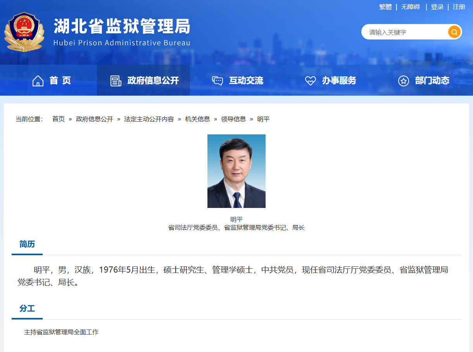Open 法定主动公开内容 breadcrumb link

point(149,119)
